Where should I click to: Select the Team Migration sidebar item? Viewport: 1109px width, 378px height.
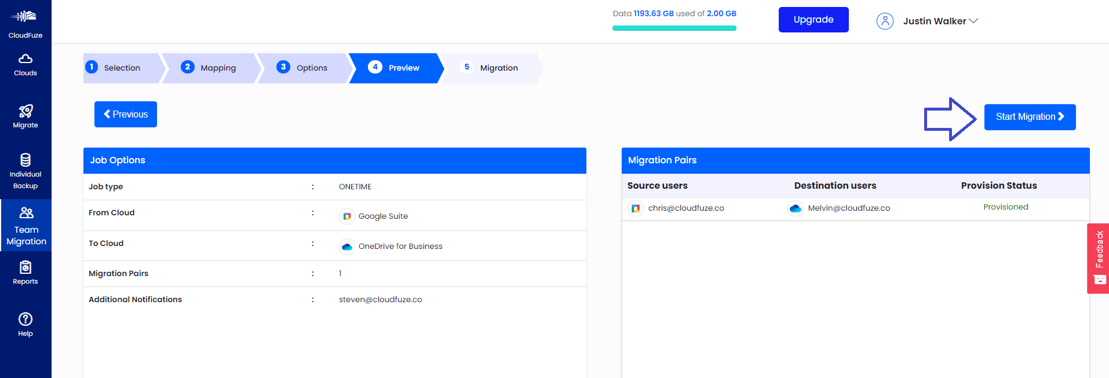tap(26, 225)
